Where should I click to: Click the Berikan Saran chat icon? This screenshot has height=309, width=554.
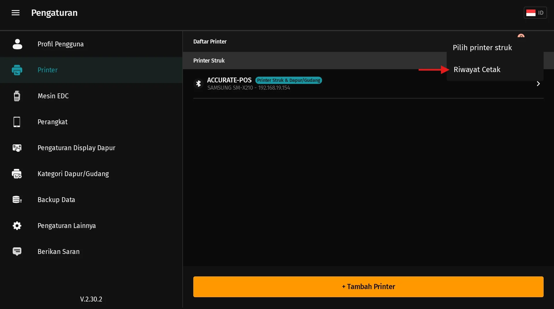17,252
